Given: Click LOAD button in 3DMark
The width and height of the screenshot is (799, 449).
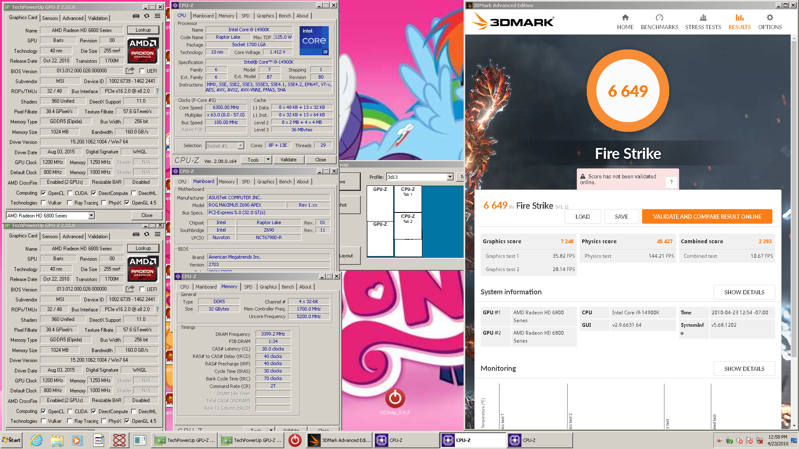Looking at the screenshot, I should pyautogui.click(x=583, y=217).
